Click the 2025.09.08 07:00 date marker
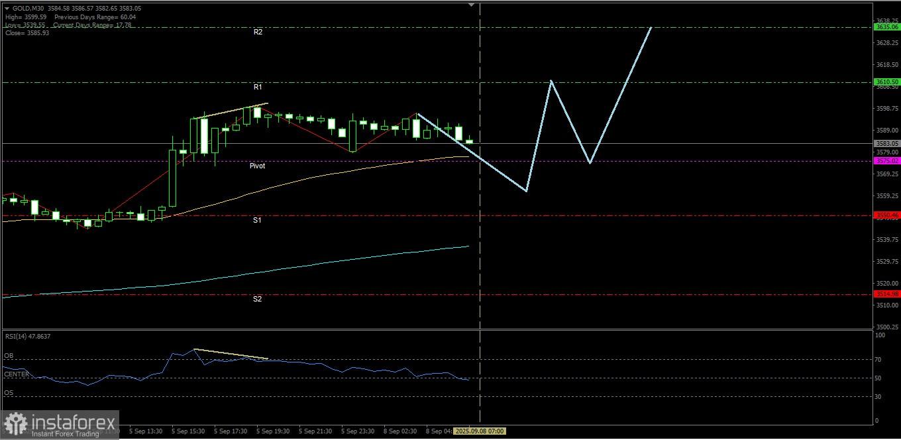This screenshot has width=901, height=440. 480,431
